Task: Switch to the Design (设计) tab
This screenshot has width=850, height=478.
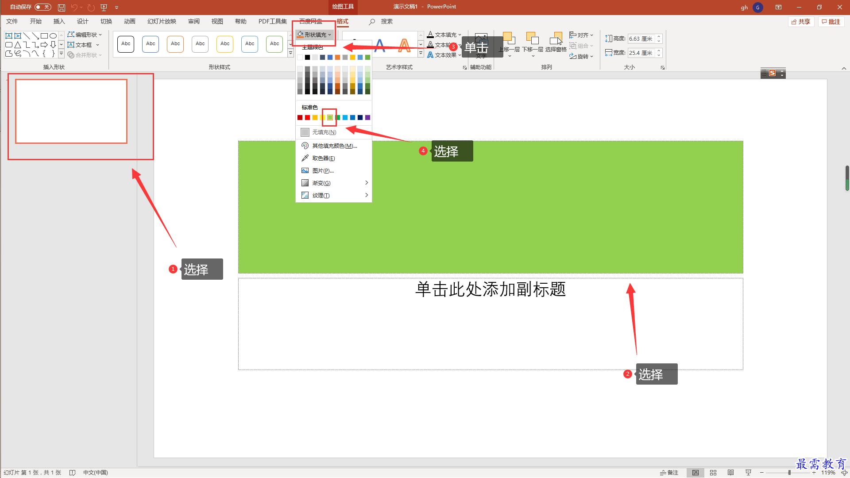Action: [x=82, y=21]
